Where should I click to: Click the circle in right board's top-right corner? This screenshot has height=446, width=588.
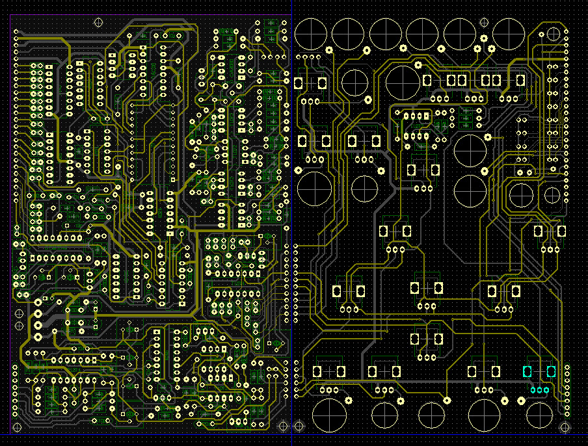[554, 33]
